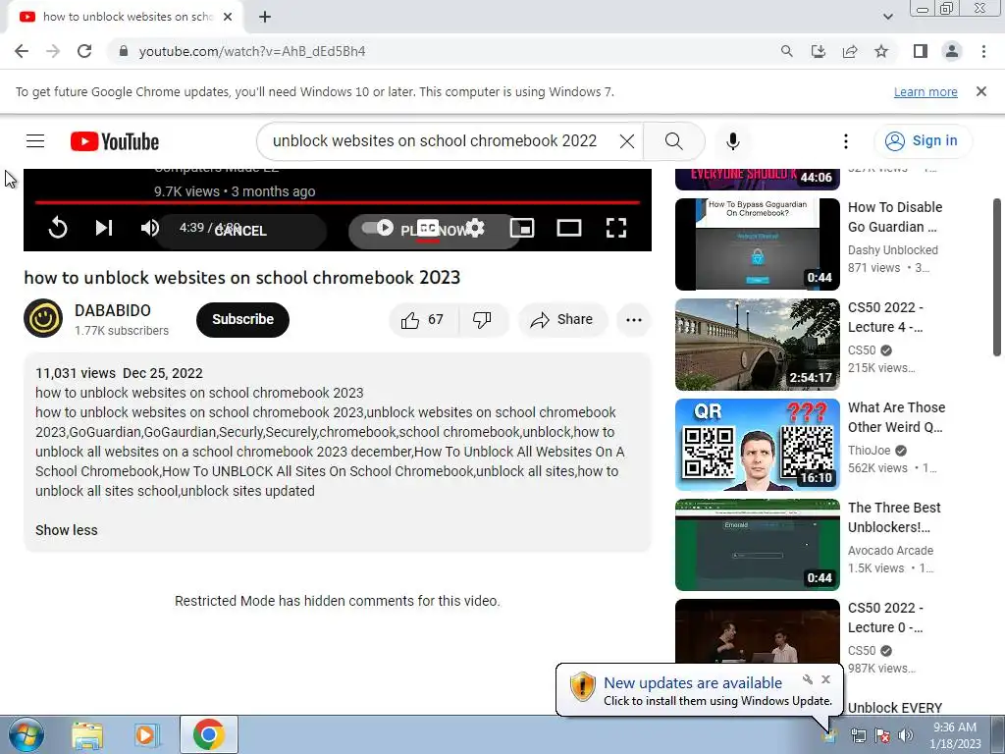The height and width of the screenshot is (754, 1005).
Task: Open Action Center flag icon
Action: pos(882,736)
